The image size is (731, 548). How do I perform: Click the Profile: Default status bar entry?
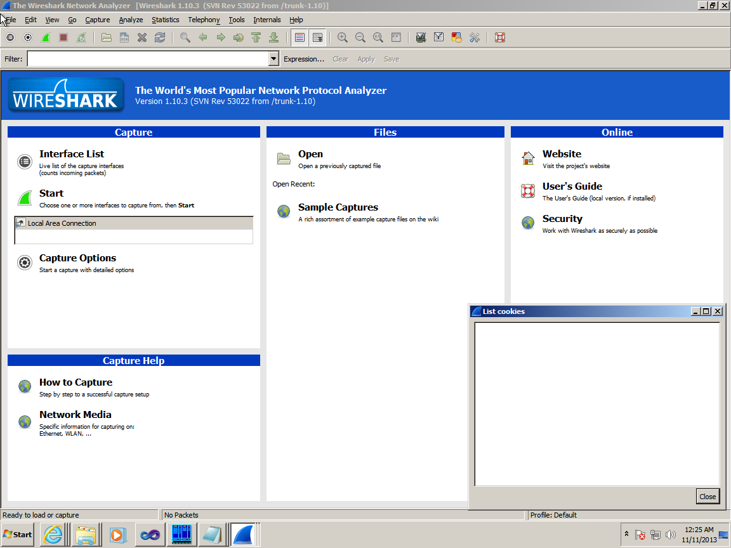553,515
